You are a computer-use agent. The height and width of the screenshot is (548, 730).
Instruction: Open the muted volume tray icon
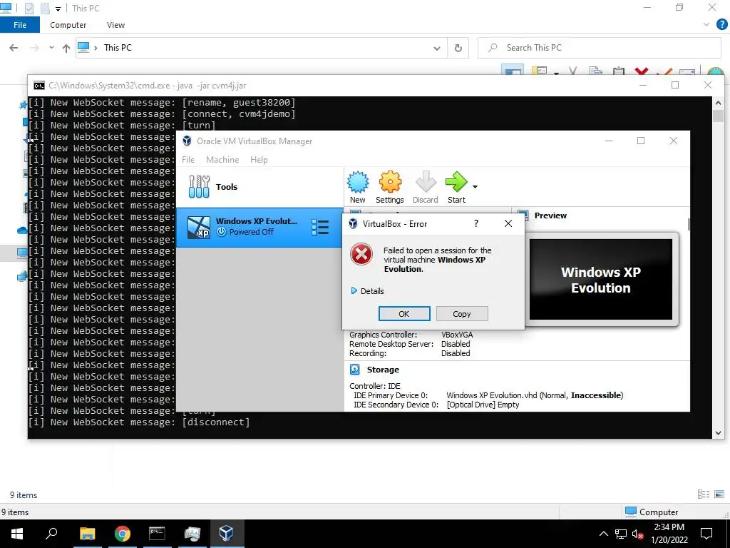point(637,534)
